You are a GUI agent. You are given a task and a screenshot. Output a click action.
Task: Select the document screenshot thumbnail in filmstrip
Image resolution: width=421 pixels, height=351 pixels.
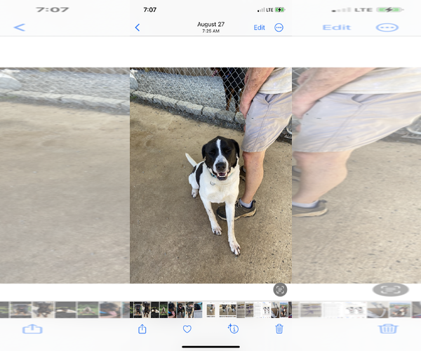tap(258, 310)
